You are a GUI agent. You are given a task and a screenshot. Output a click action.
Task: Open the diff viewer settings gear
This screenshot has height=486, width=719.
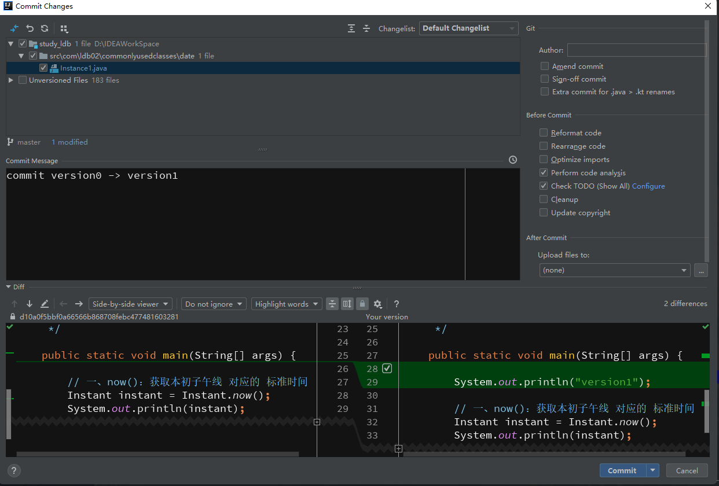click(x=377, y=304)
